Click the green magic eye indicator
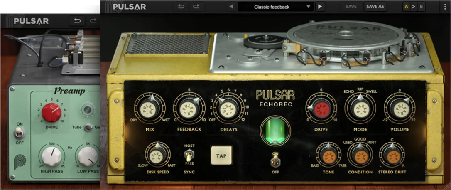This screenshot has width=451, height=190. (x=275, y=131)
